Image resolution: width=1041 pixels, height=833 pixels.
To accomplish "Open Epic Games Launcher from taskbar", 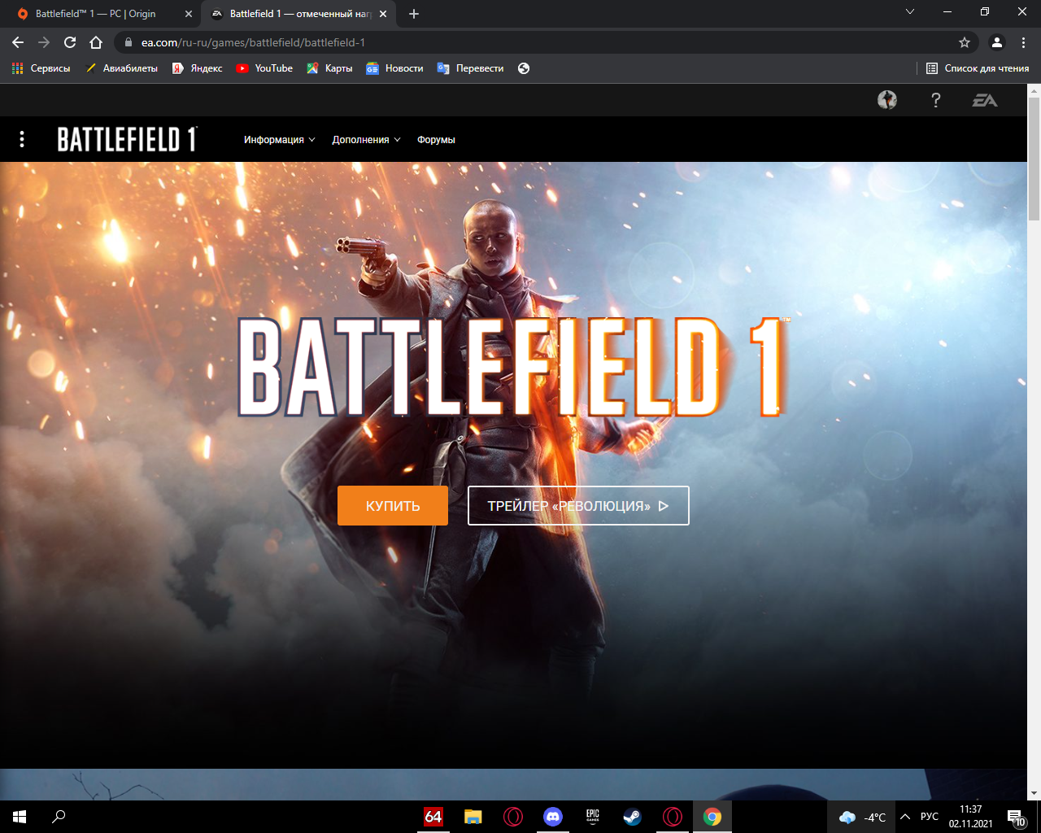I will tap(593, 817).
